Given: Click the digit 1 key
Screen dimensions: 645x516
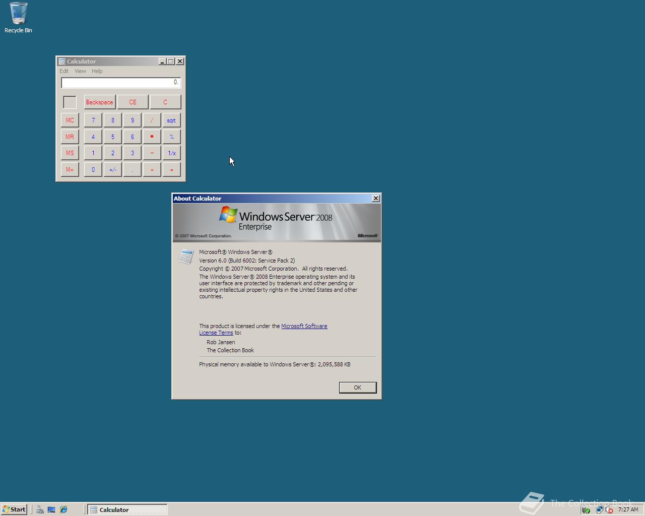Looking at the screenshot, I should [93, 153].
